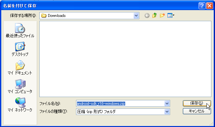
Task: Expand the file name dropdown arrow
Action: (x=167, y=104)
